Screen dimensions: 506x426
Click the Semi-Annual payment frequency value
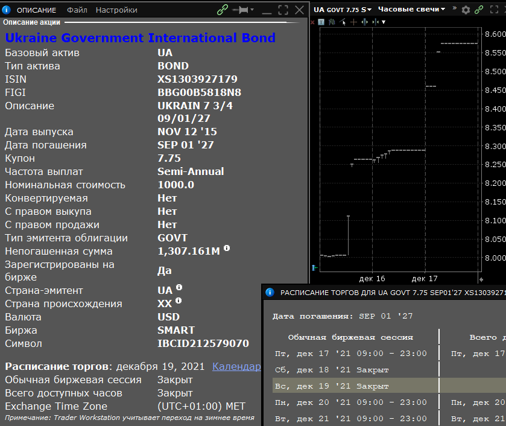(x=191, y=171)
